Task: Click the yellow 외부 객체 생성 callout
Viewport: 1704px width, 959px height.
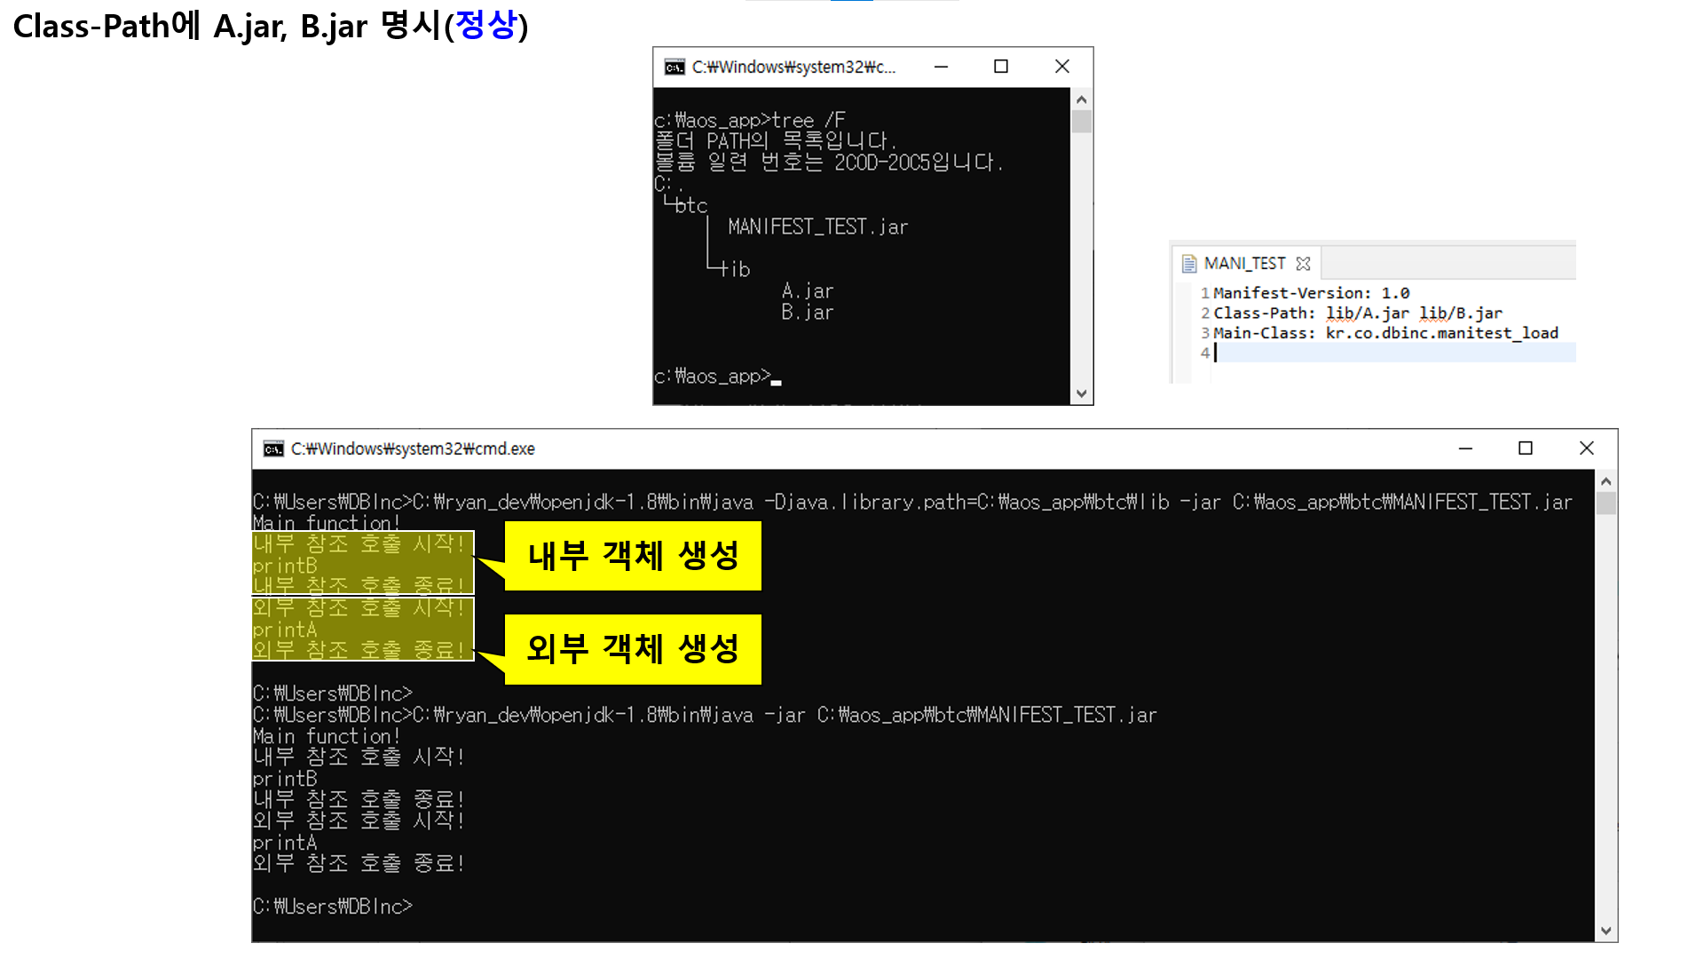Action: point(633,649)
